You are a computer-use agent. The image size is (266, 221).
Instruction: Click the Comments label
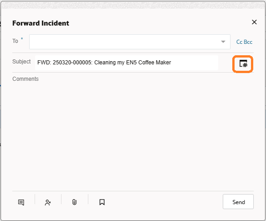pyautogui.click(x=26, y=79)
